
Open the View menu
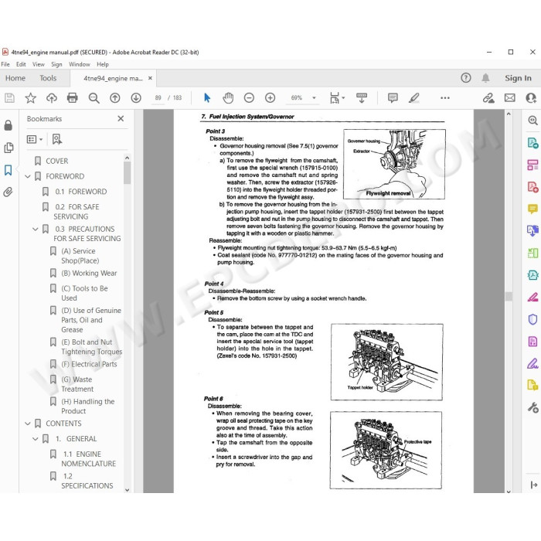(x=39, y=64)
